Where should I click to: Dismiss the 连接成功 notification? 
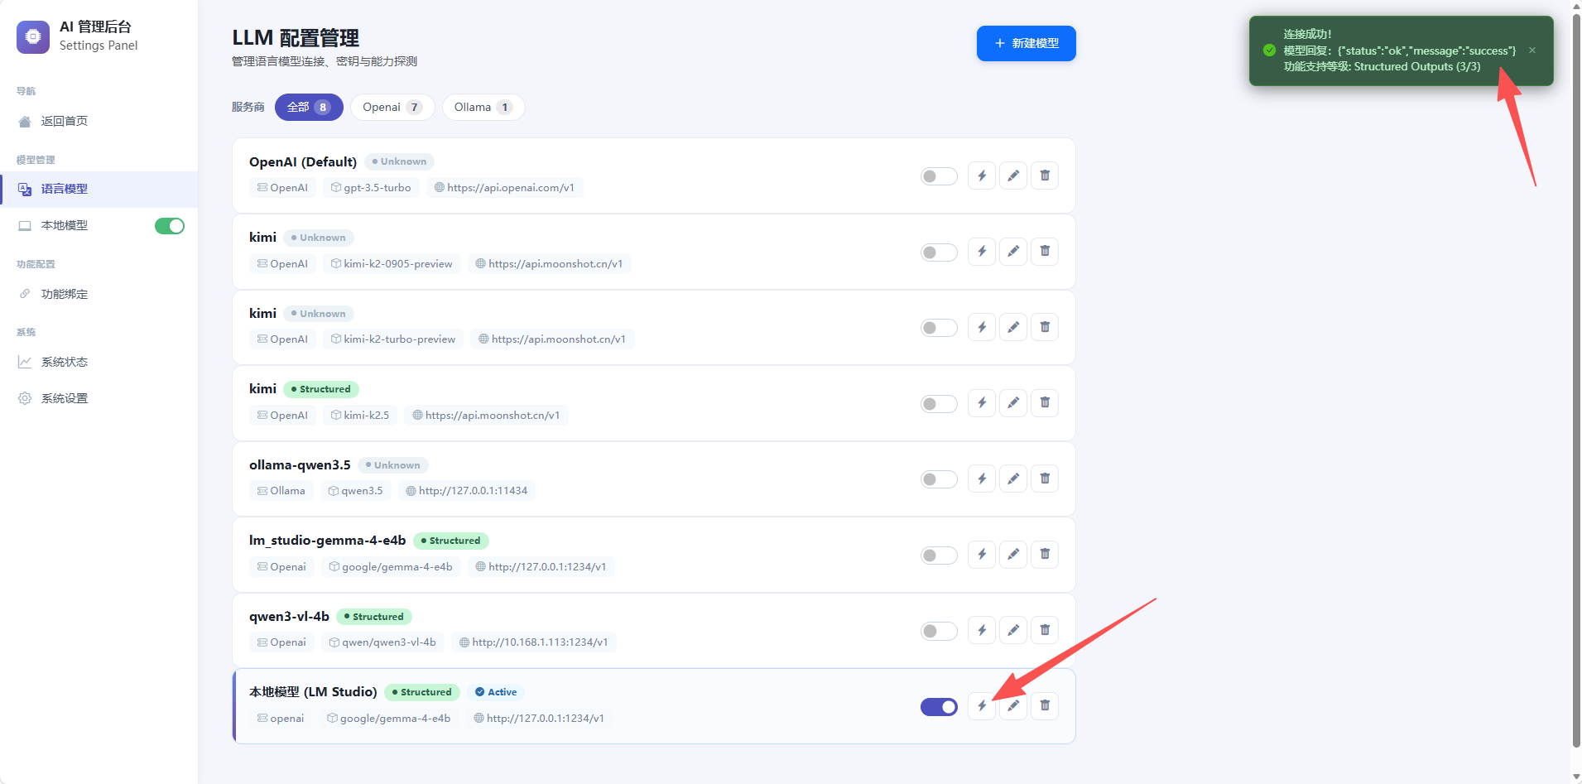pyautogui.click(x=1532, y=51)
